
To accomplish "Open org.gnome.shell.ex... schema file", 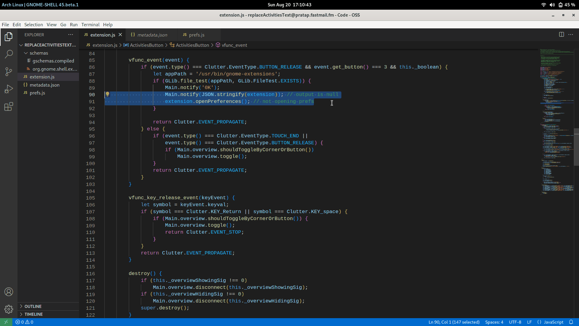I will [48, 69].
